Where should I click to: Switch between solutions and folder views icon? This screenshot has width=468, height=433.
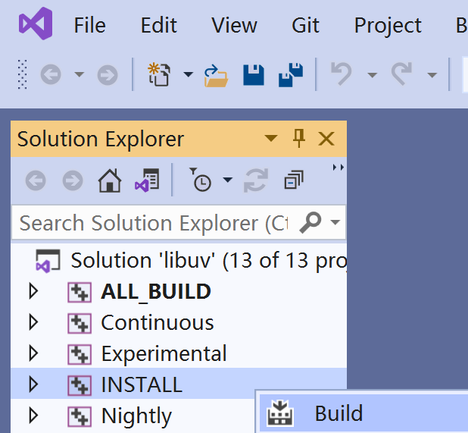pyautogui.click(x=146, y=180)
